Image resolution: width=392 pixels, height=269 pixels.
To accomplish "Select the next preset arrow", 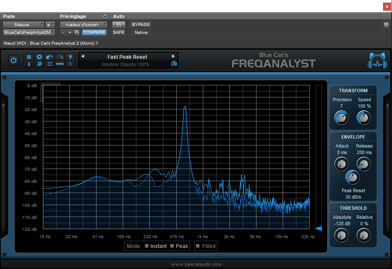I will coord(173,56).
